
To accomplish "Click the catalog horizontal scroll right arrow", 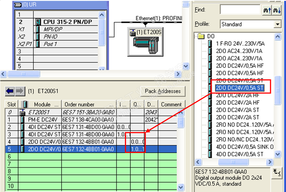I will [269, 162].
